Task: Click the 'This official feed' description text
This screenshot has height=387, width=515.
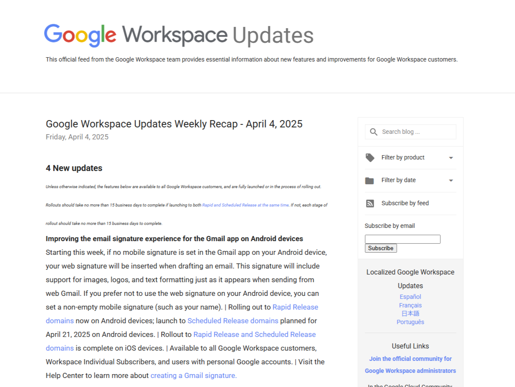Action: pos(252,59)
